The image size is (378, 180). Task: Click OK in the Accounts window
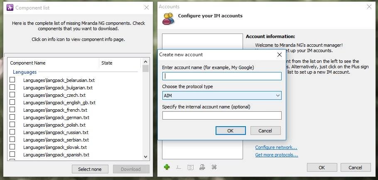tap(322, 168)
